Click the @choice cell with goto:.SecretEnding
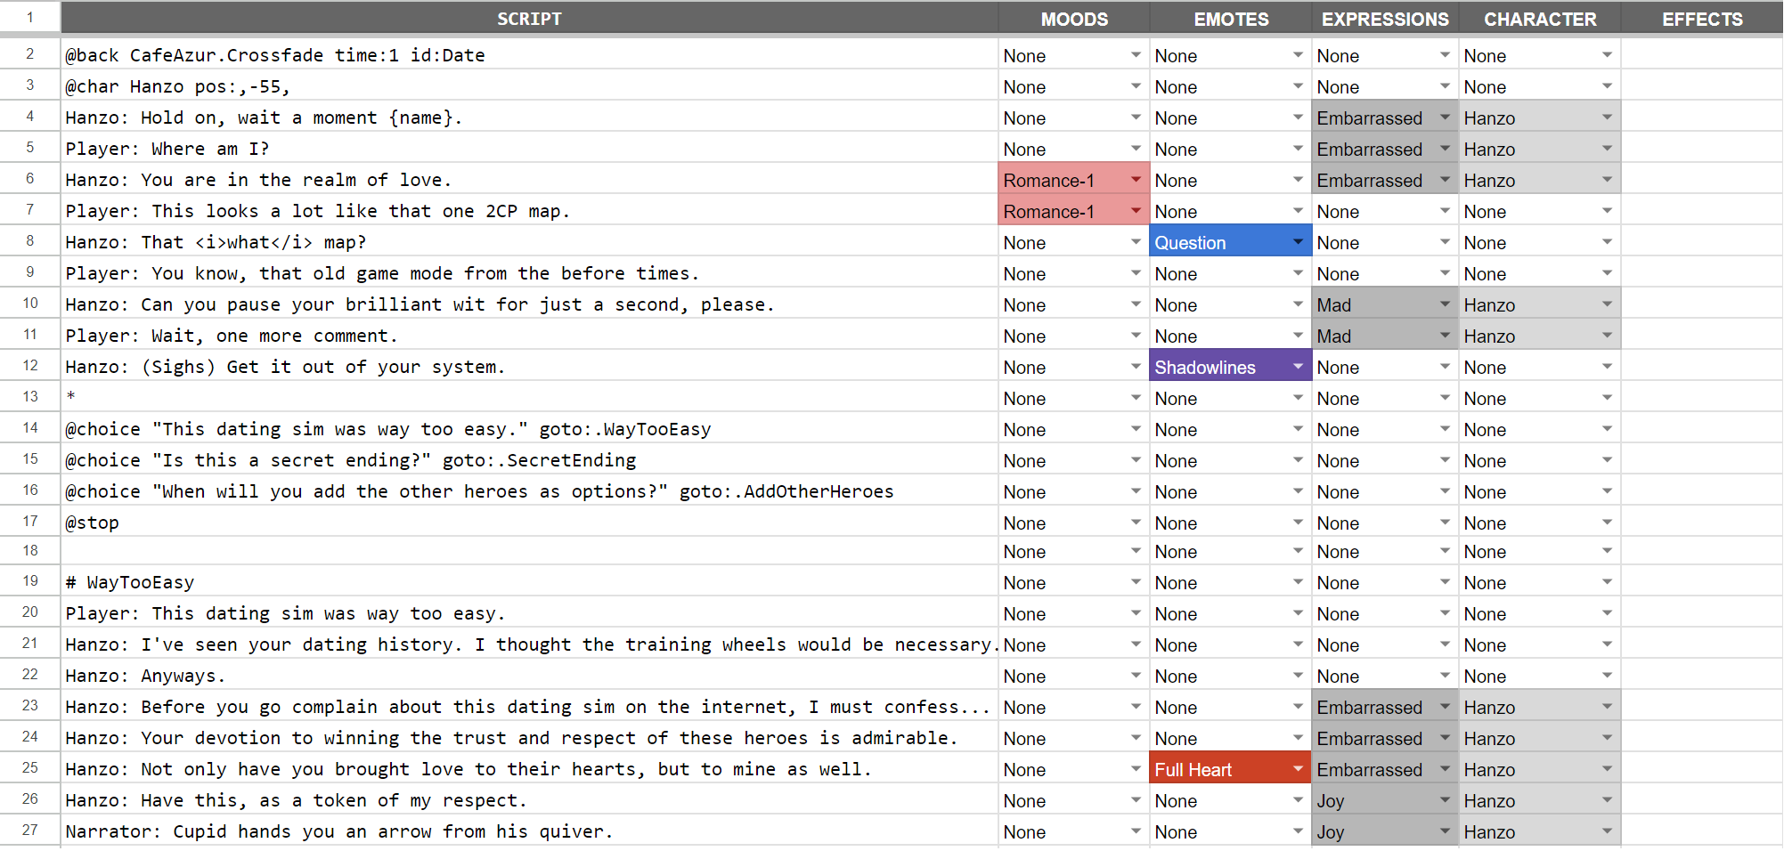This screenshot has width=1784, height=851. tap(529, 460)
